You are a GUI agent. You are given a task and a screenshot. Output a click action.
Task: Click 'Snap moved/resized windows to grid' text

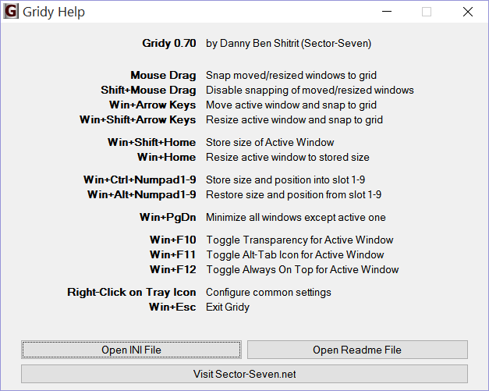[291, 75]
